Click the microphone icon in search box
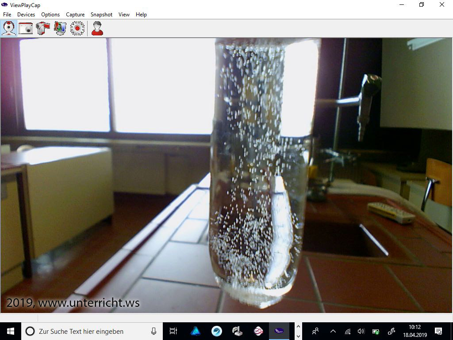The width and height of the screenshot is (453, 340). [154, 331]
